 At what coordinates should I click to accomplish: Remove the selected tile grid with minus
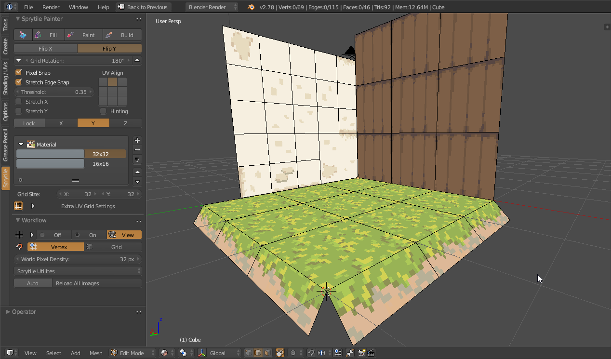pyautogui.click(x=137, y=150)
